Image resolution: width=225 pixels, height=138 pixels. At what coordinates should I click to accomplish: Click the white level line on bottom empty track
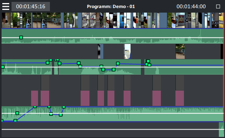click(x=110, y=130)
